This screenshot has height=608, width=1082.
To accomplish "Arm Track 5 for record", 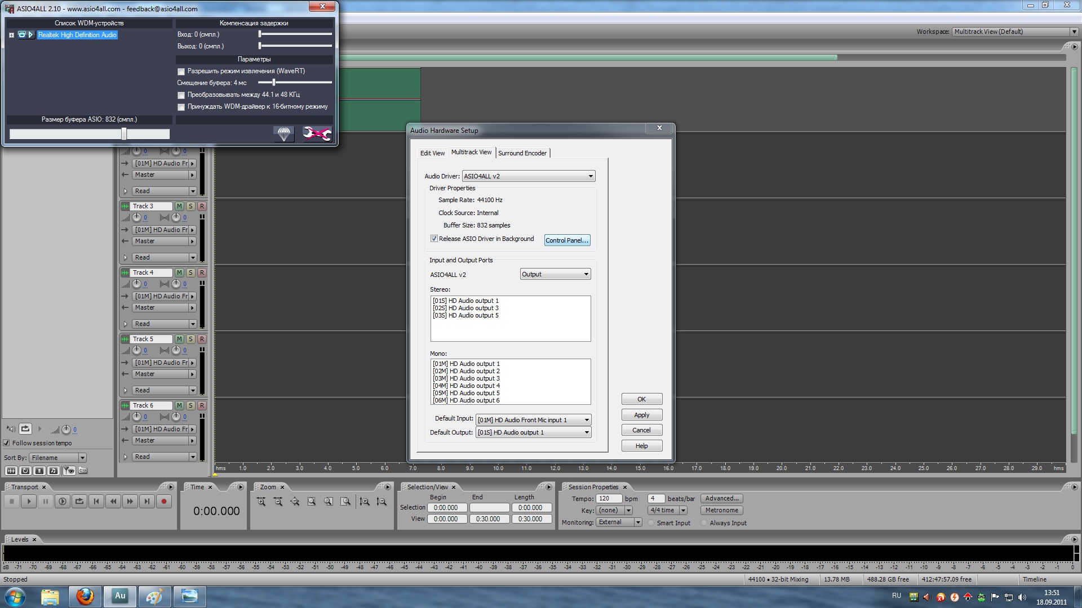I will click(x=202, y=339).
